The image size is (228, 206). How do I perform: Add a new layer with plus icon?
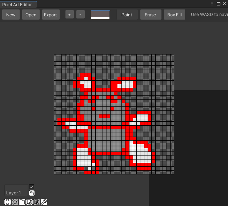pyautogui.click(x=8, y=202)
